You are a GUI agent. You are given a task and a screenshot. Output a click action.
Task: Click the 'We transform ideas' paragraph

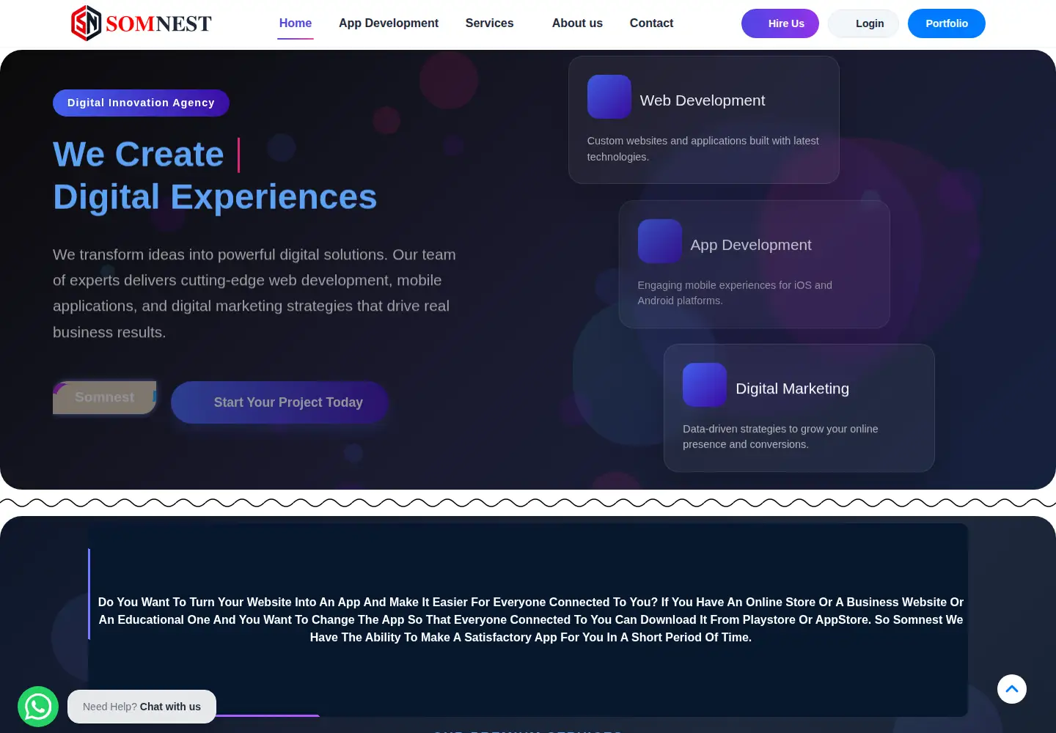click(x=254, y=293)
